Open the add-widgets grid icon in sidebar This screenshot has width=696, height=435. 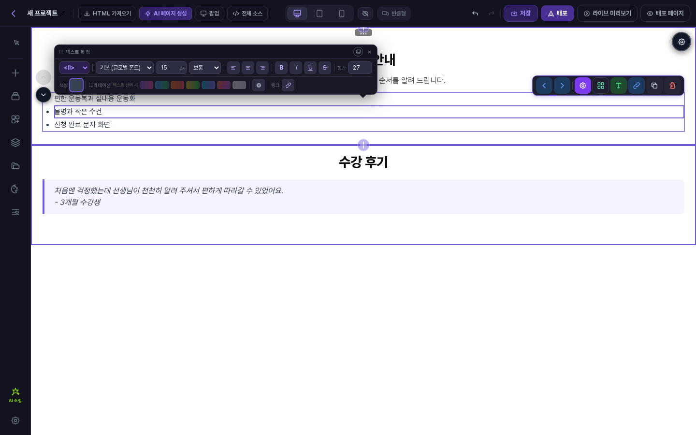click(15, 119)
